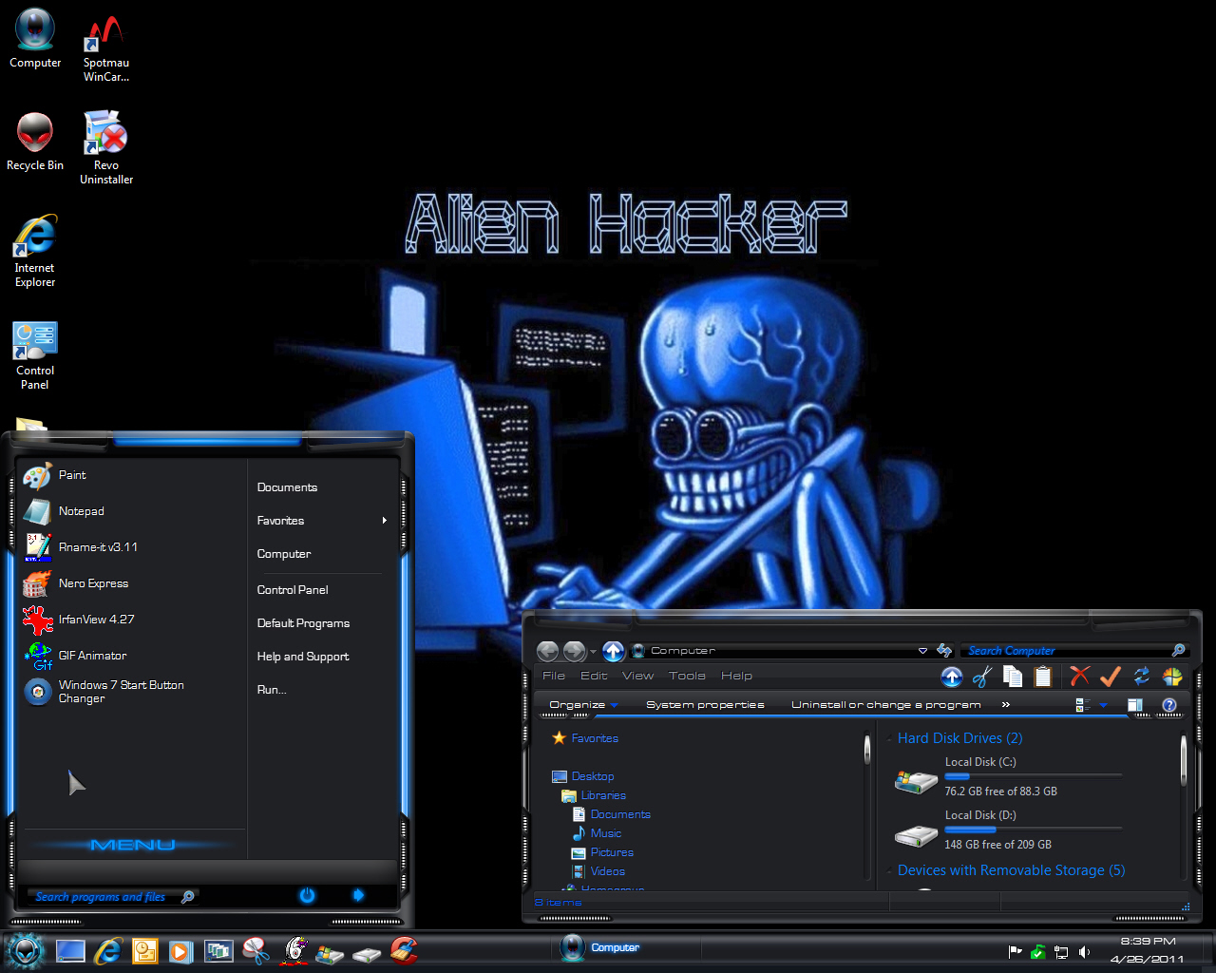Click the Internet Explorer taskbar icon
The image size is (1216, 973).
click(107, 950)
